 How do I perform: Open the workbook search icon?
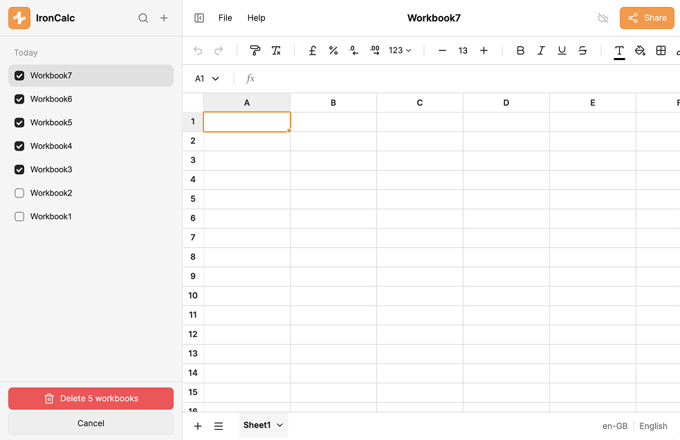tap(143, 18)
